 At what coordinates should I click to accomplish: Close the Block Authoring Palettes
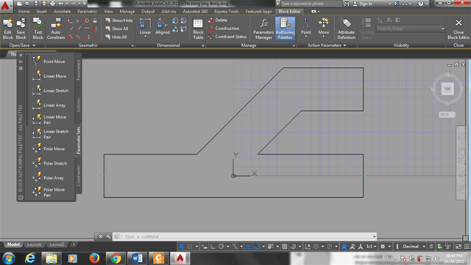click(x=21, y=55)
